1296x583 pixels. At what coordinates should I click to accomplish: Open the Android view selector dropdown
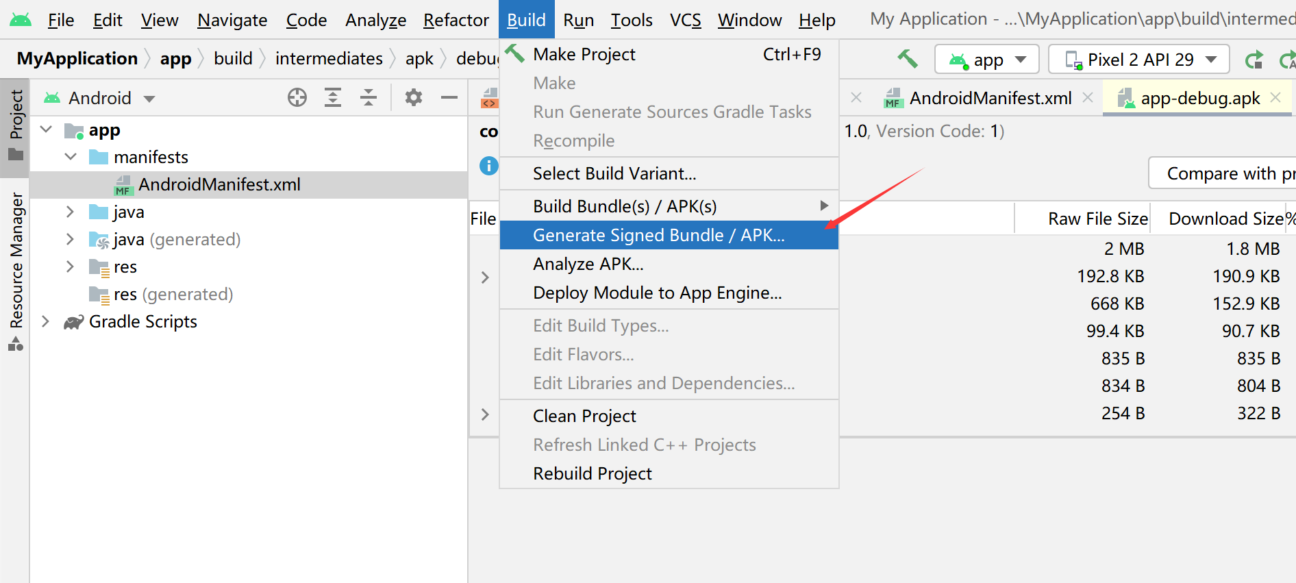coord(100,98)
